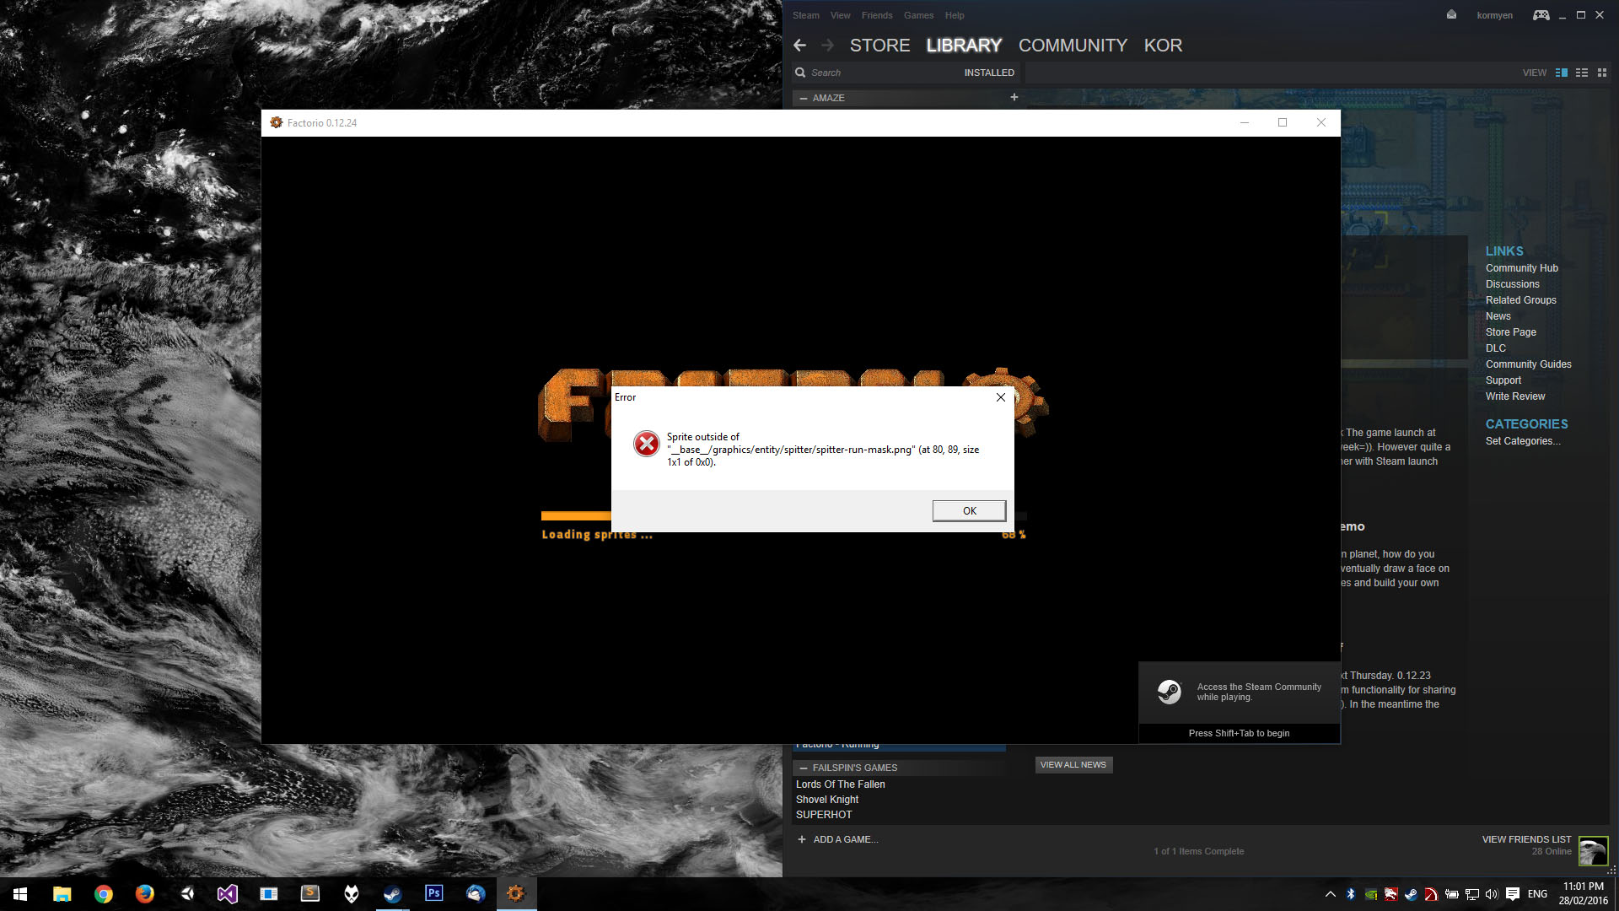Screen dimensions: 1619x911
Task: Open the INSTALLED filter dropdown
Action: point(989,73)
